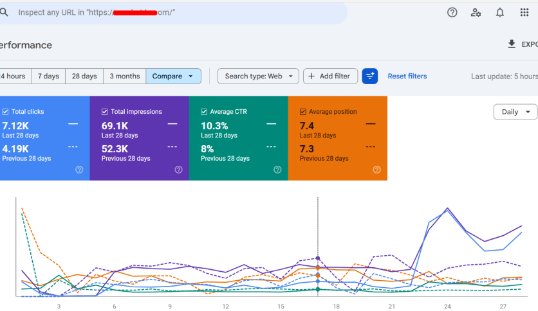Focus the Inspect any URL search field
Viewport: 538px width, 311px height.
(174, 13)
